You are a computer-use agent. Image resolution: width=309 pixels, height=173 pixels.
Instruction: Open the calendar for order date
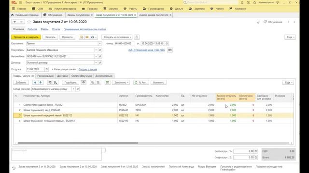(x=167, y=44)
